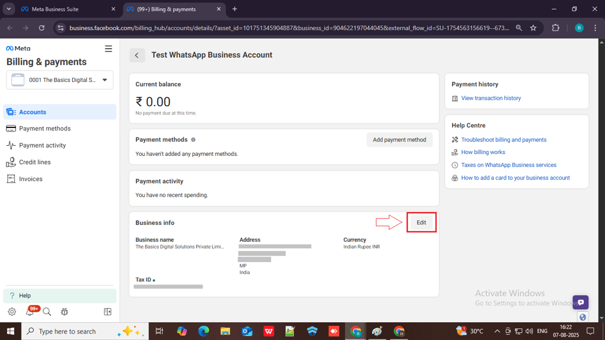The height and width of the screenshot is (340, 605).
Task: Click the Windows taskbar search box
Action: pos(85,332)
